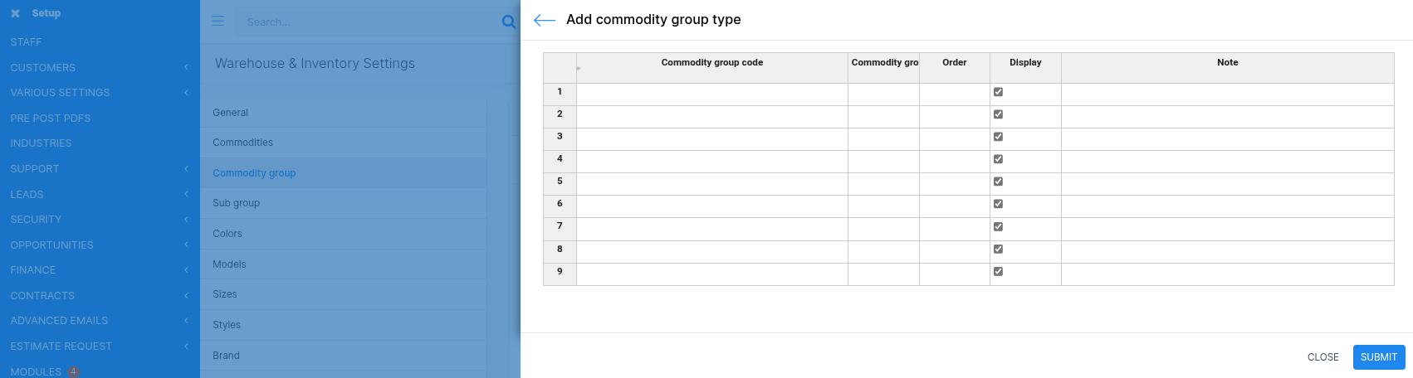Switch to the Sub group settings tab
The image size is (1413, 378).
[236, 203]
